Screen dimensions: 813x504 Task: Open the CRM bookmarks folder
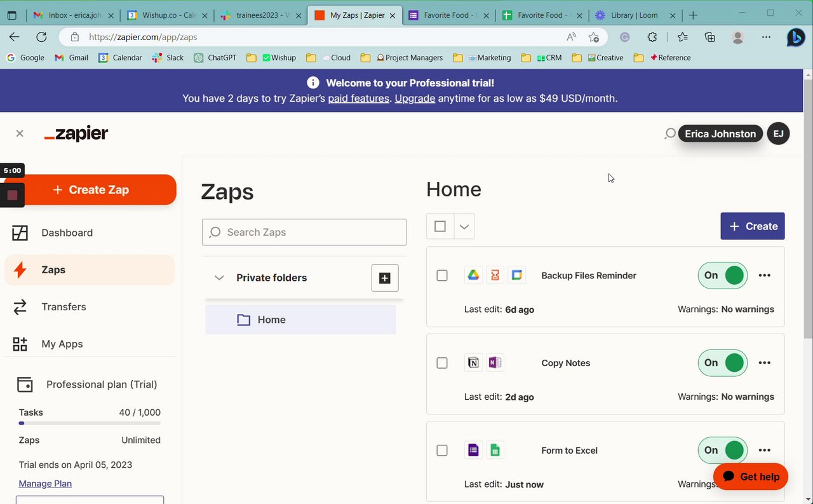[x=541, y=57]
